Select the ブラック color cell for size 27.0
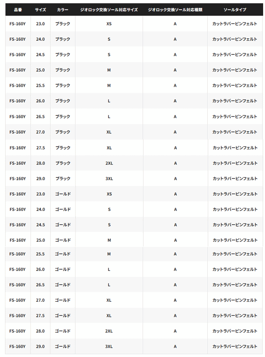Screen dimensions: 265x357 [x=63, y=132]
